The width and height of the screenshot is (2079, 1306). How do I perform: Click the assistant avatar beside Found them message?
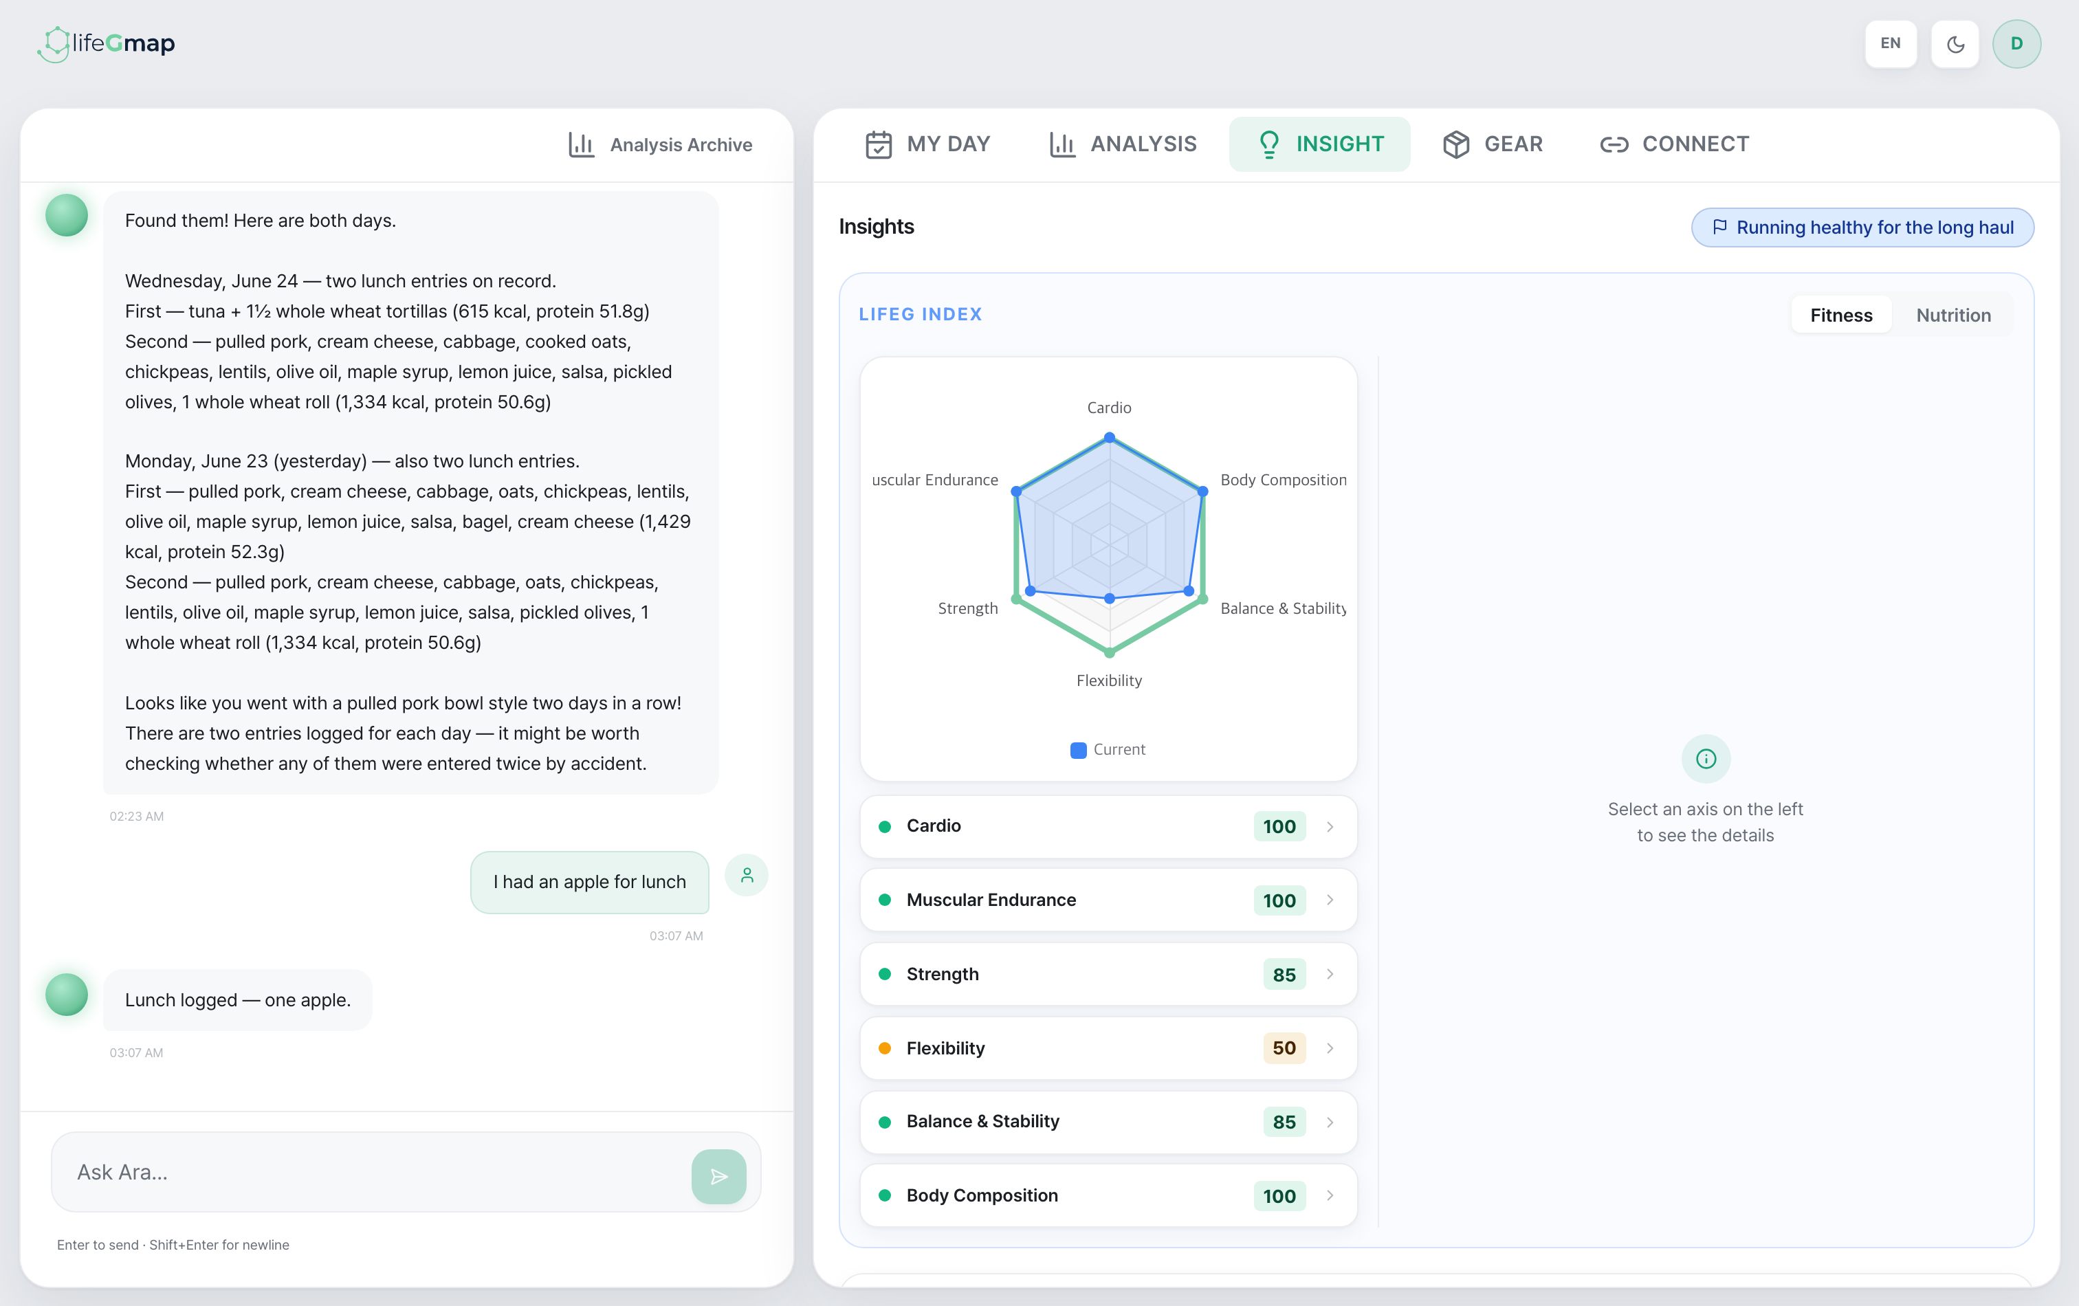click(67, 215)
